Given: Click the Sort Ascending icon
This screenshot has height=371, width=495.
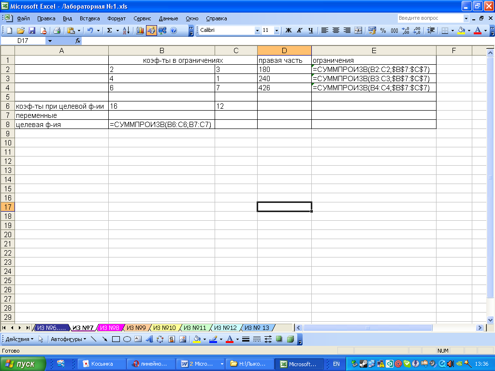Looking at the screenshot, I should click(x=126, y=30).
